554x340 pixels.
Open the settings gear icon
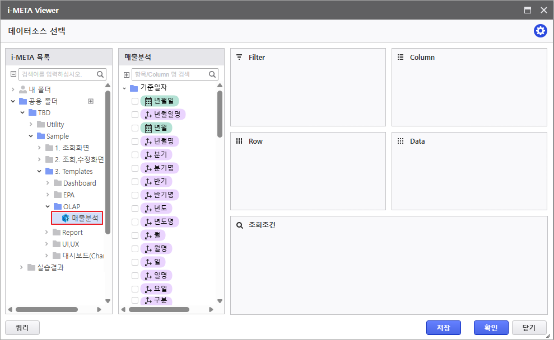[540, 31]
